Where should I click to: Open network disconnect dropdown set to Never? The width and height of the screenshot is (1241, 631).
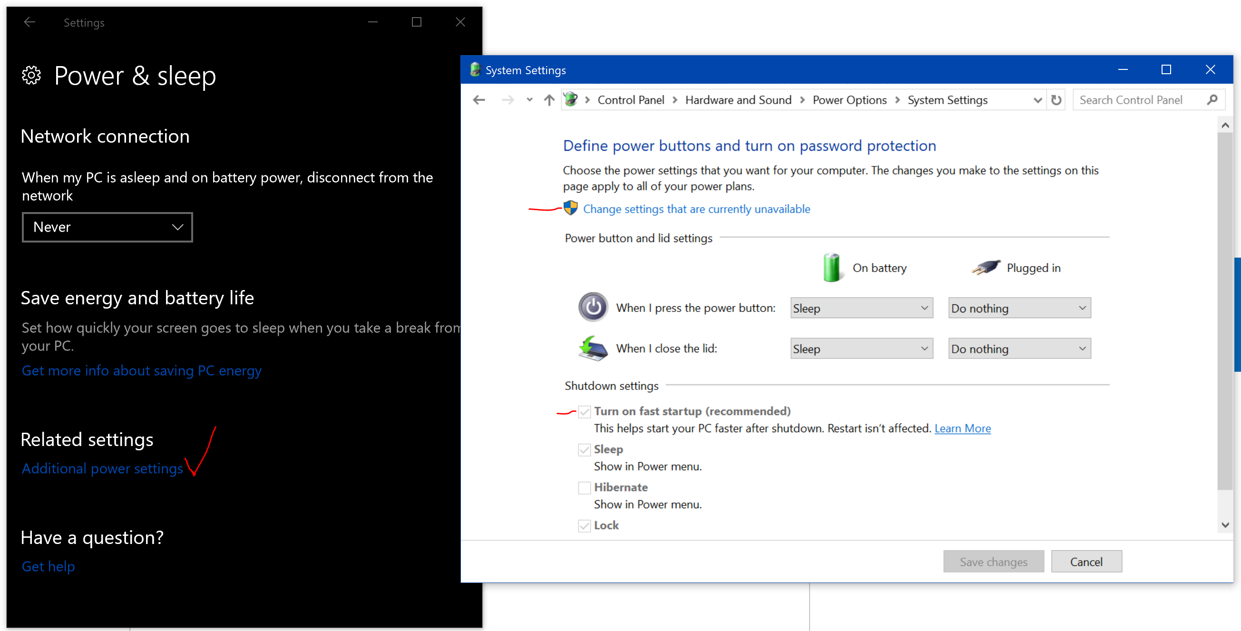(x=107, y=227)
